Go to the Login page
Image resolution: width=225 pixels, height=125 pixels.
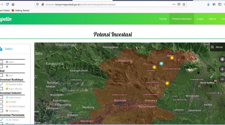pyautogui.click(x=200, y=19)
